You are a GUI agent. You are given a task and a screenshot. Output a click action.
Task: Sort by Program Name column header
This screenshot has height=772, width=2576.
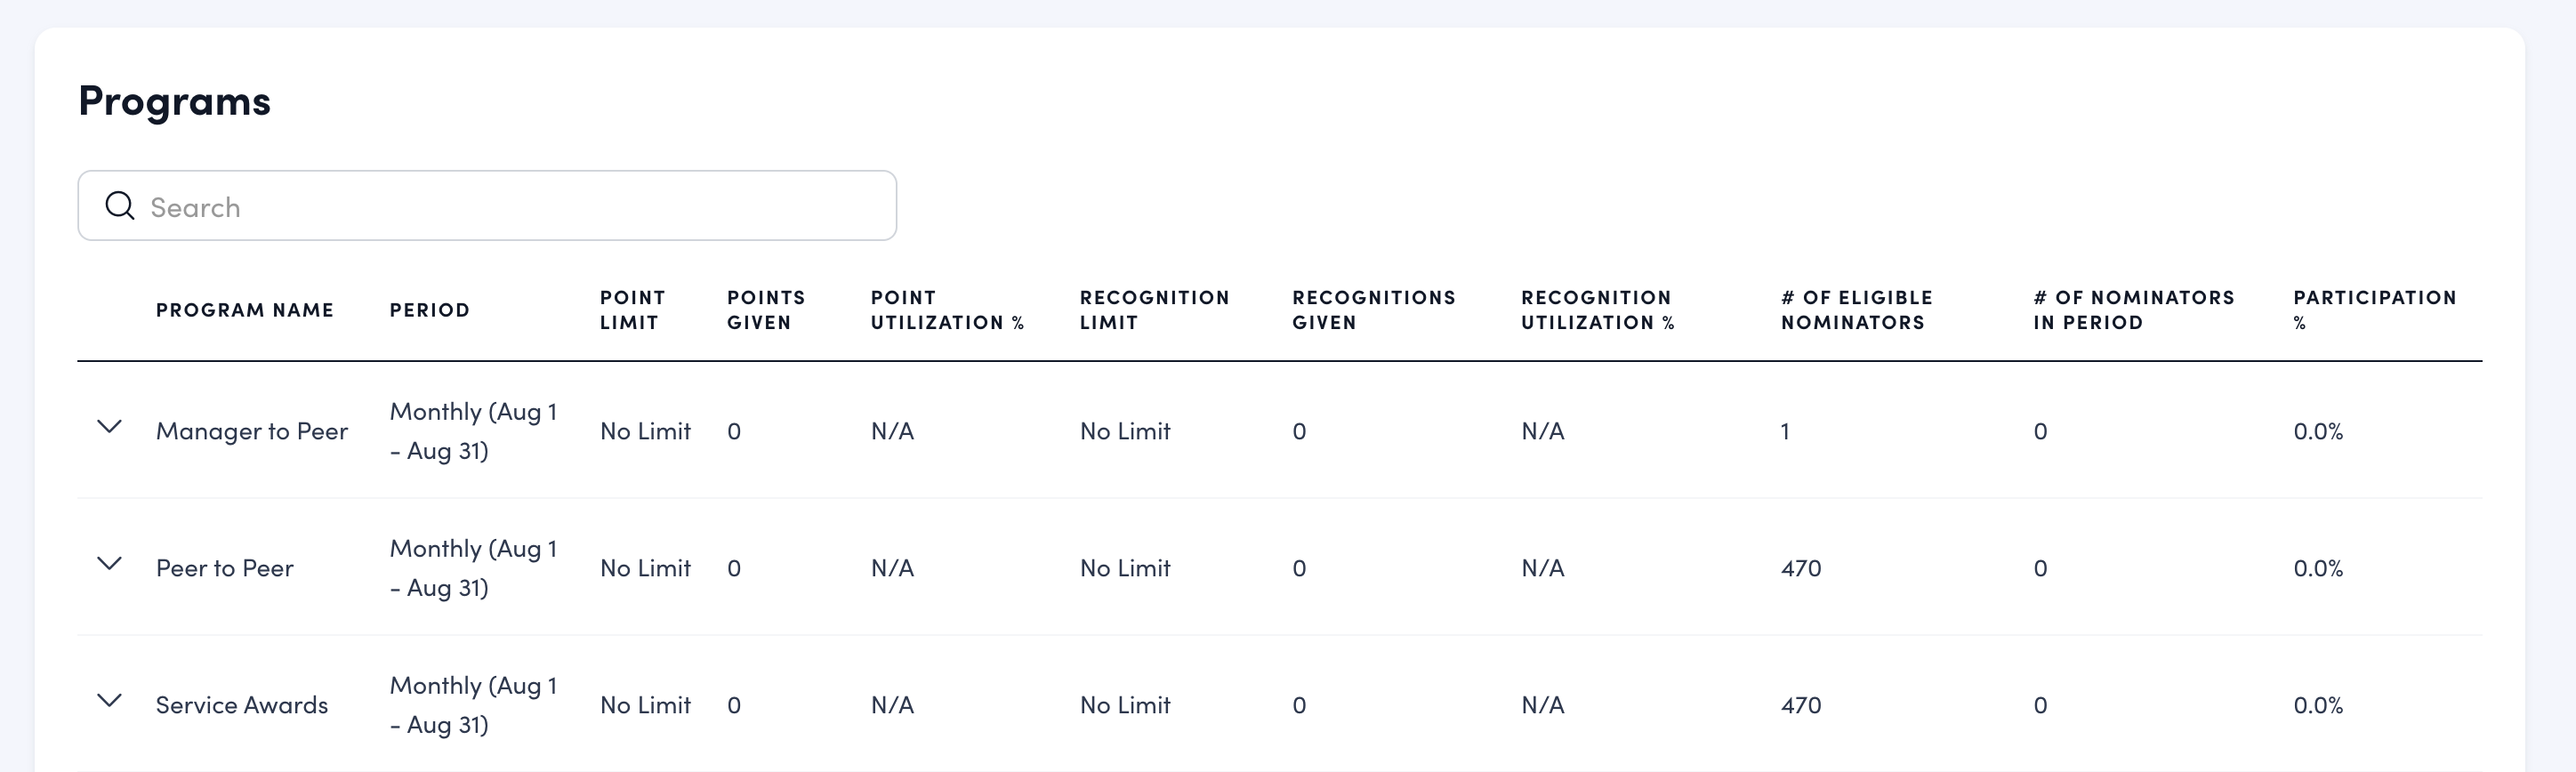tap(244, 310)
